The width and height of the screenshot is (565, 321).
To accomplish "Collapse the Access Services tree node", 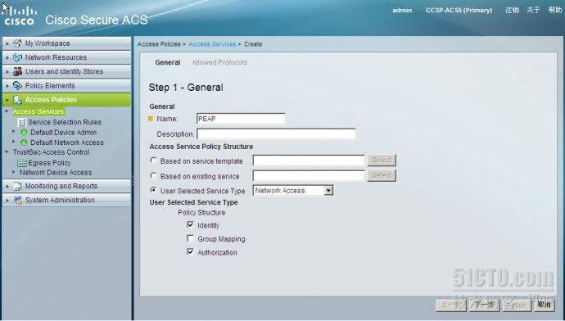I will (7, 111).
